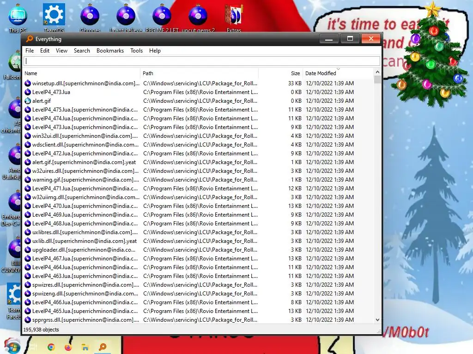Open the TeamOS desktop shortcut
The width and height of the screenshot is (473, 354).
point(54,18)
